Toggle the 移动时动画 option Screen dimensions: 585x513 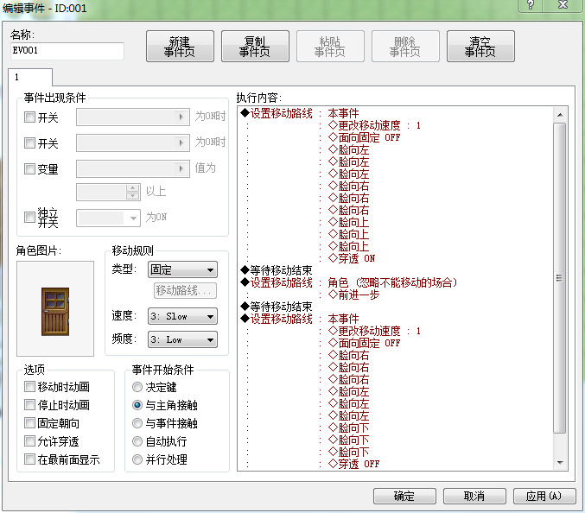click(29, 386)
